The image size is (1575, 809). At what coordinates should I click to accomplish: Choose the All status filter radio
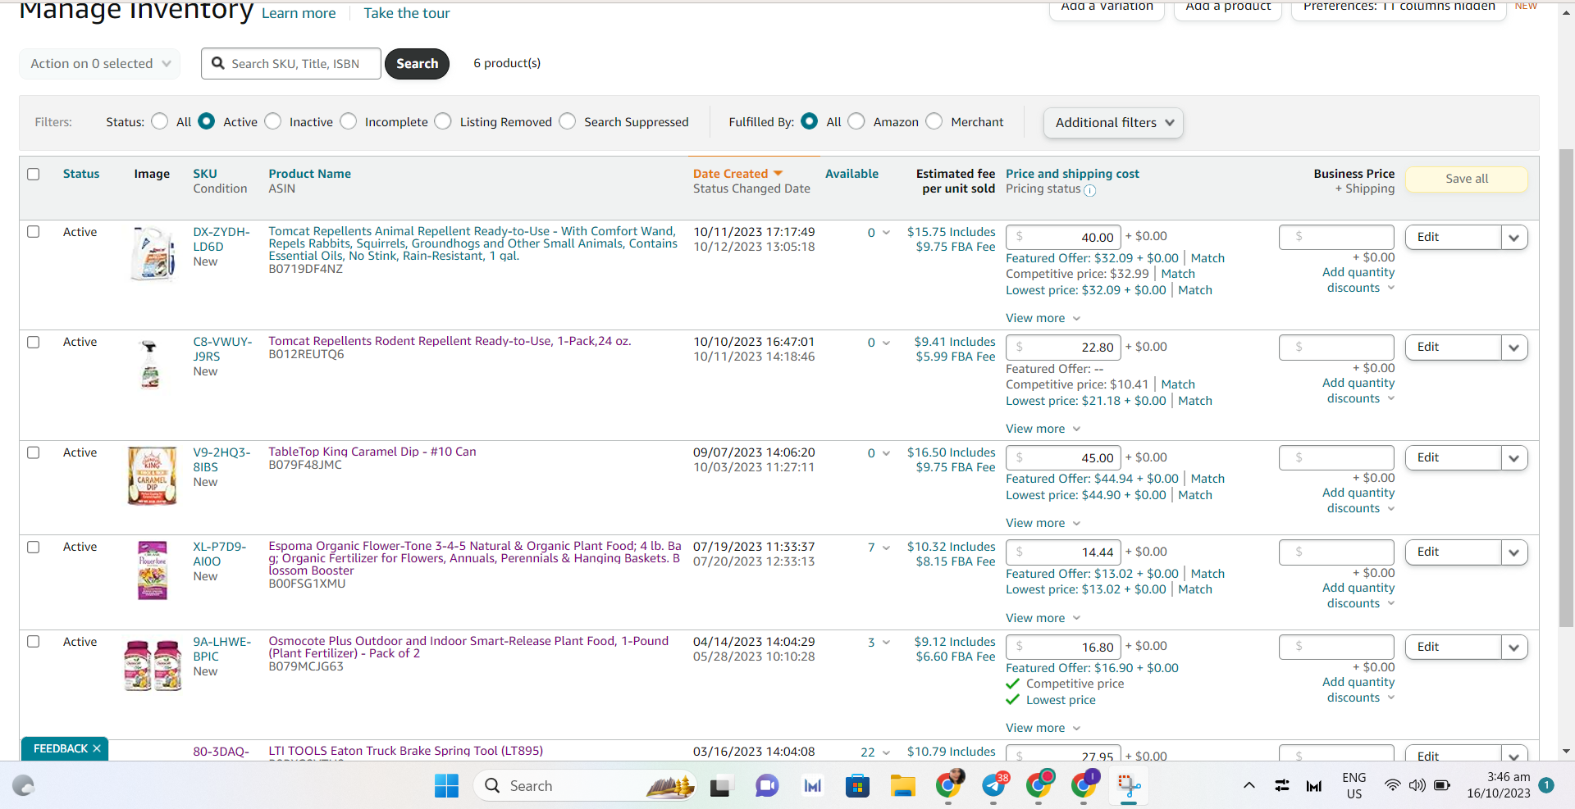(x=160, y=121)
